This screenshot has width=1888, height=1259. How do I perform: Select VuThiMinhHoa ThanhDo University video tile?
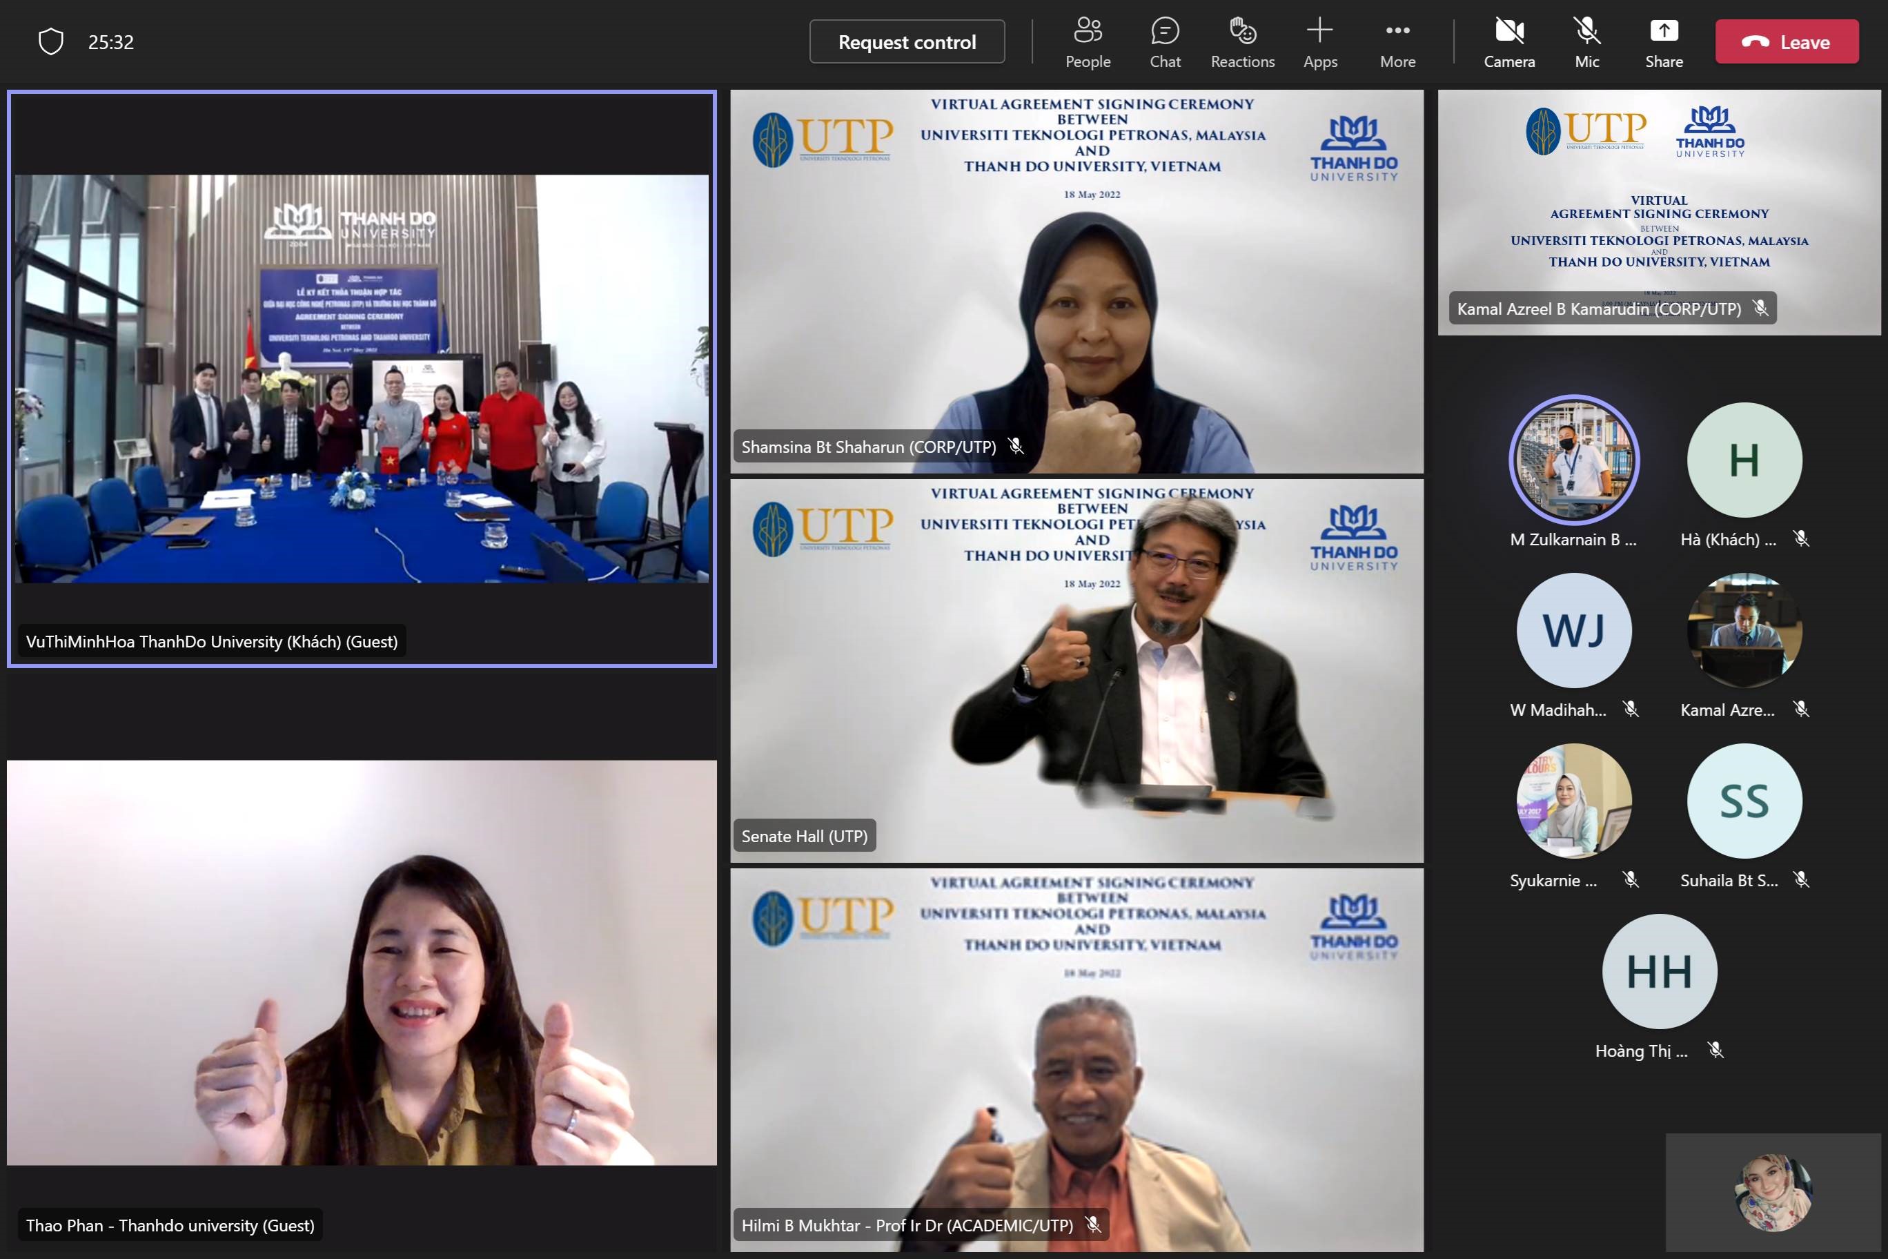[362, 379]
